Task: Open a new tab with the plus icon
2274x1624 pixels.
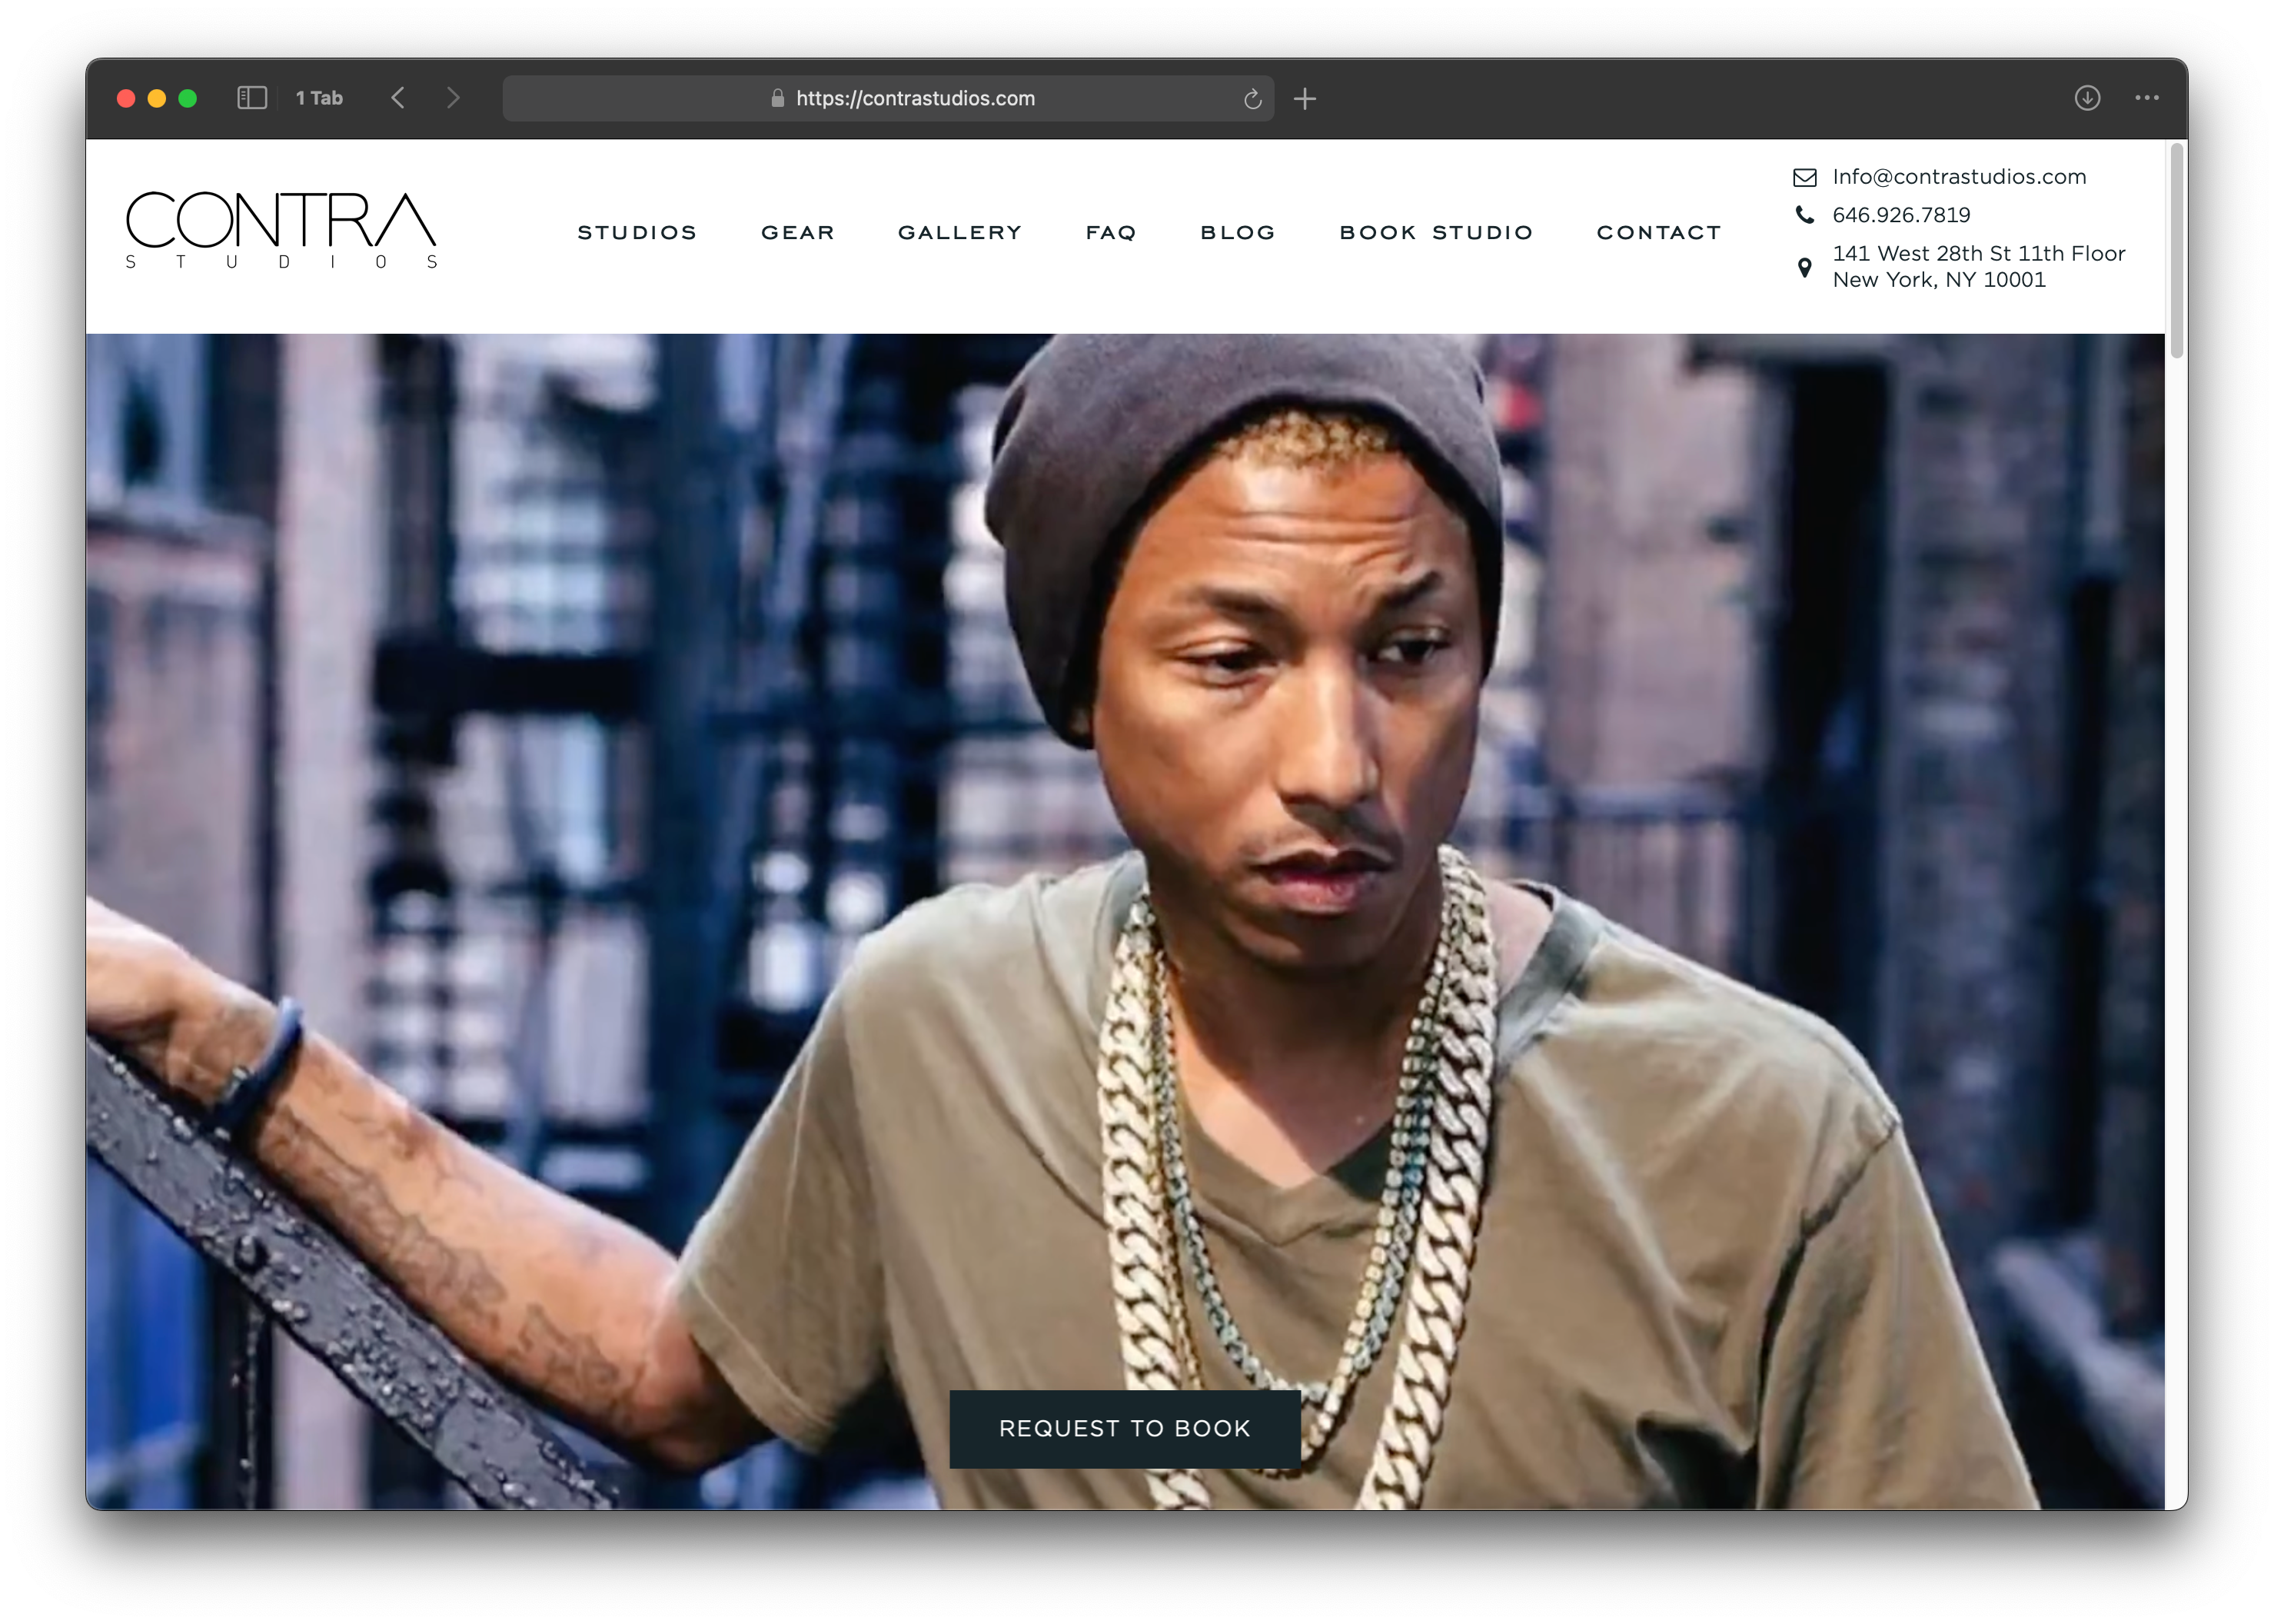Action: (x=1305, y=99)
